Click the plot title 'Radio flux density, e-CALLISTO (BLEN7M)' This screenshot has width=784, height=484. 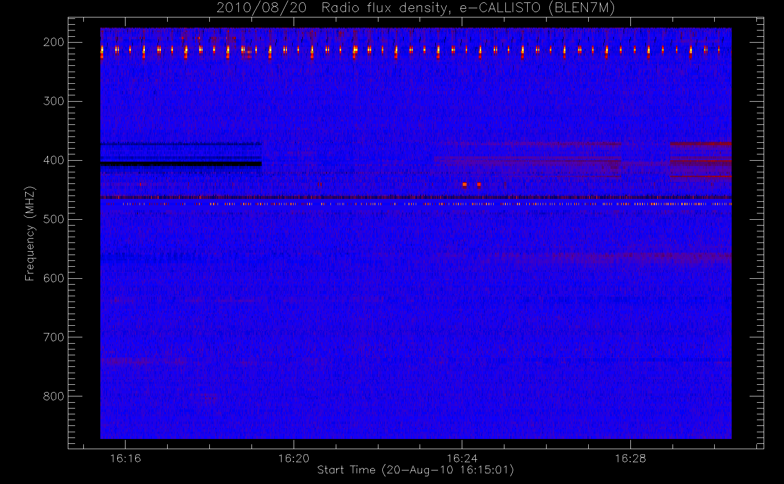[x=468, y=8]
